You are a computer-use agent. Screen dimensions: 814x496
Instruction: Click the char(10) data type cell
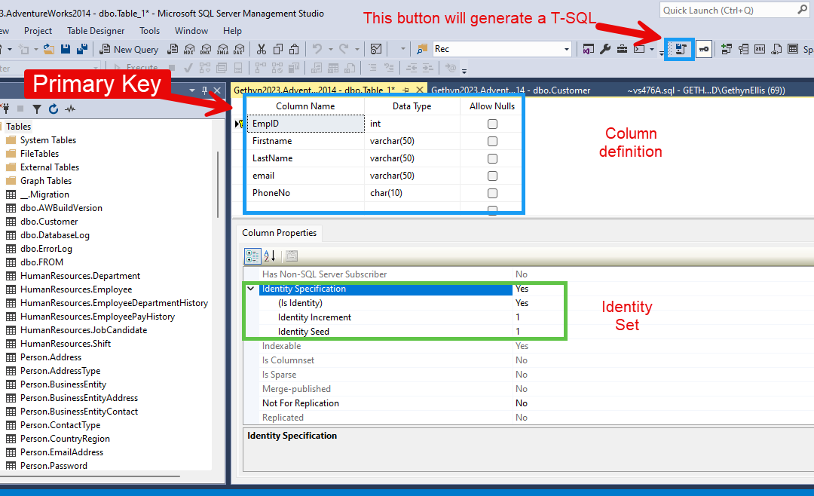tap(412, 193)
